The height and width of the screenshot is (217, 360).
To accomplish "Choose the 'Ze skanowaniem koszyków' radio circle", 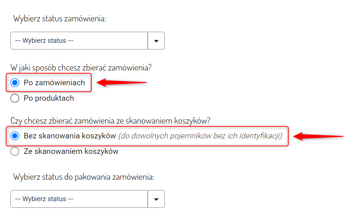I will point(15,151).
